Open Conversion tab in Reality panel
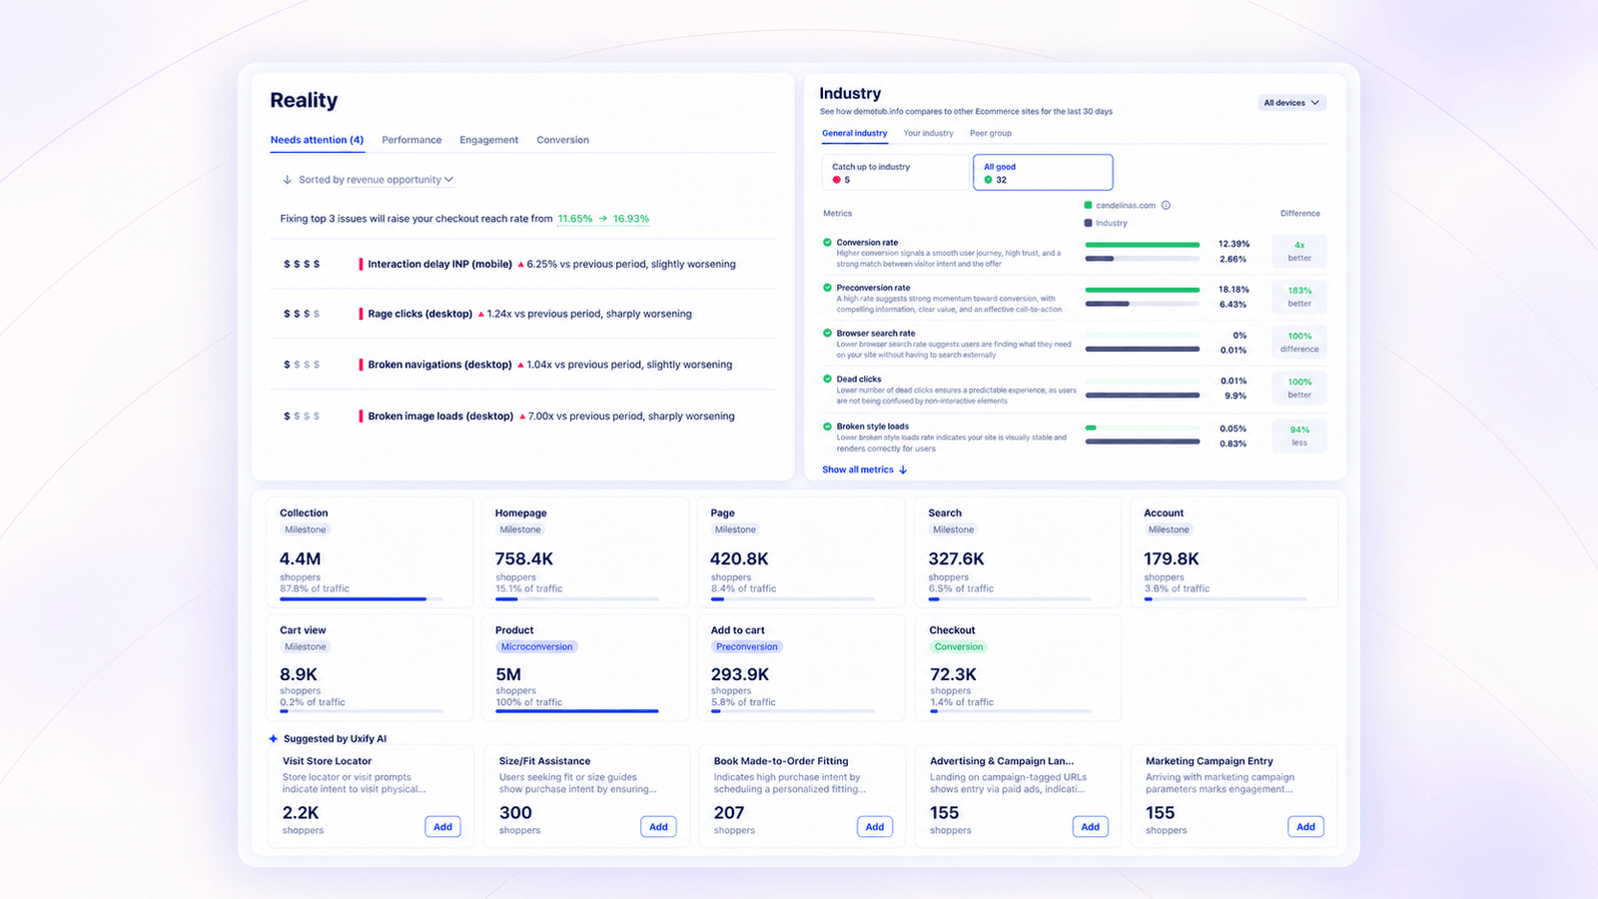The height and width of the screenshot is (899, 1598). [562, 140]
